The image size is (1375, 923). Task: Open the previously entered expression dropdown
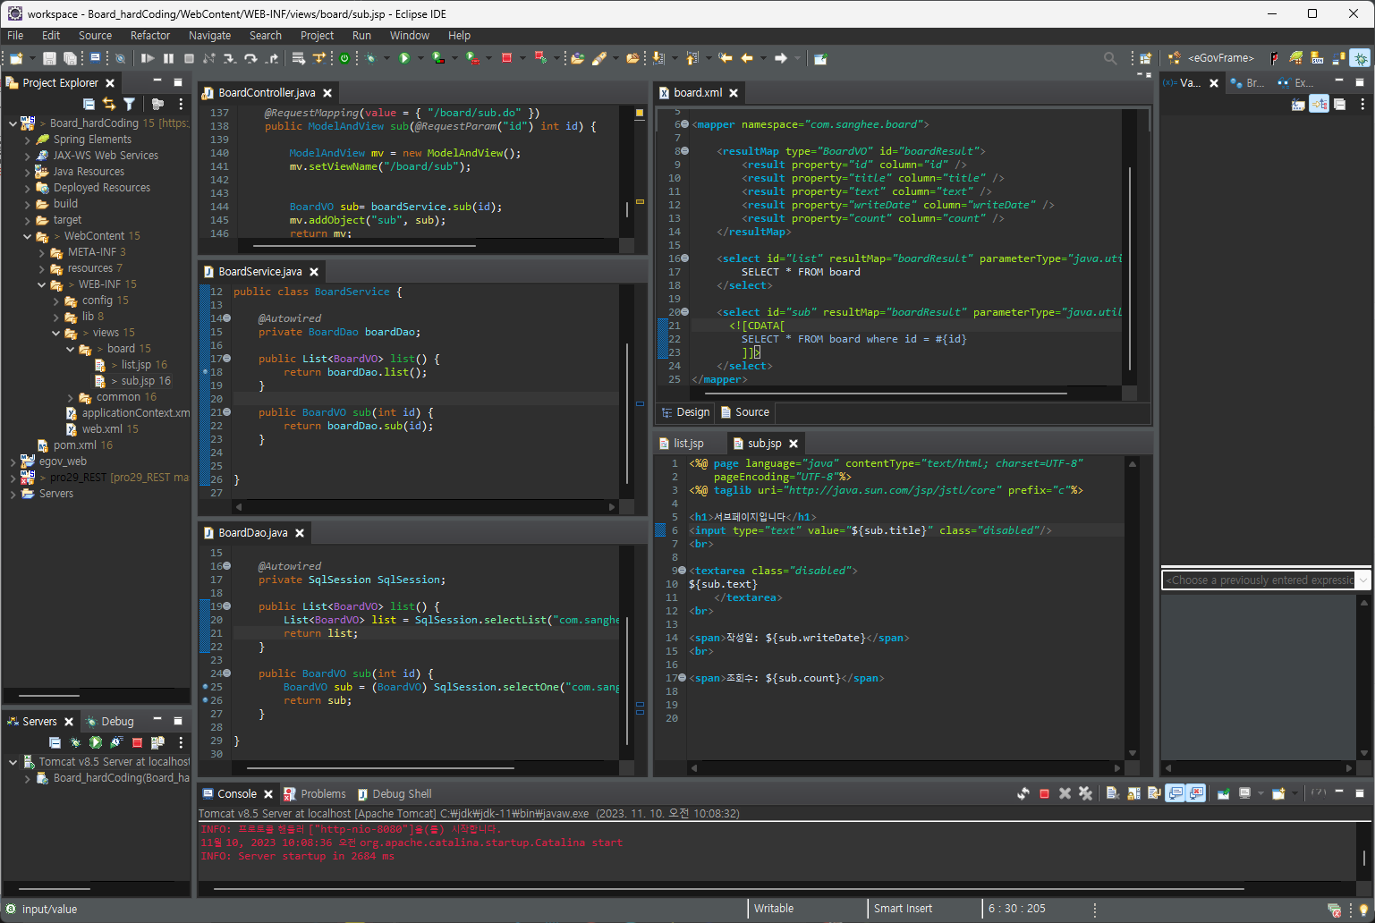click(x=1362, y=580)
